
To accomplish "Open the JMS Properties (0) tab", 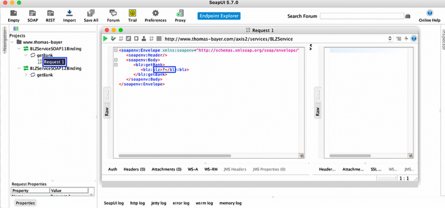I will [x=269, y=169].
